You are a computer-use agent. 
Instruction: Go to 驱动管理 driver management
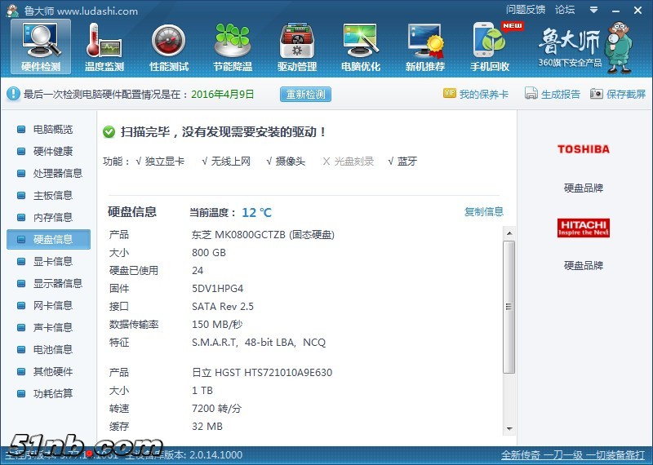pyautogui.click(x=297, y=46)
